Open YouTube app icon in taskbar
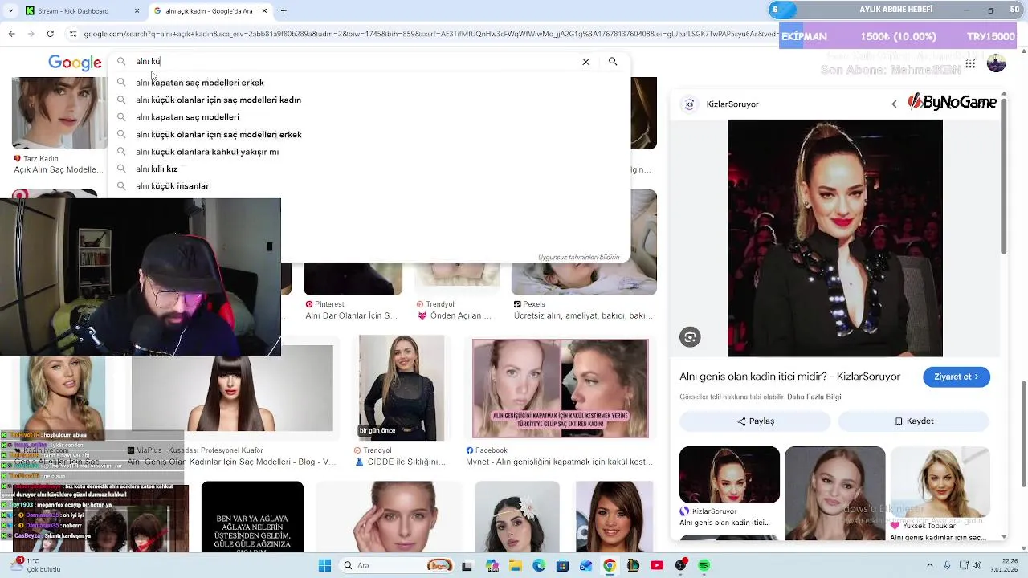Image resolution: width=1028 pixels, height=578 pixels. pos(657,565)
